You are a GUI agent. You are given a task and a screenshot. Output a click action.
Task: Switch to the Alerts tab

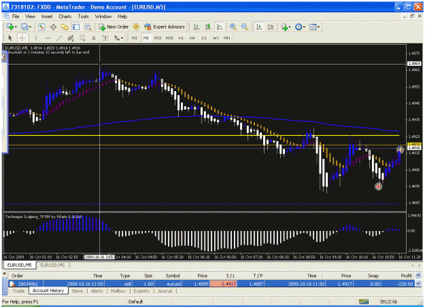pyautogui.click(x=97, y=291)
